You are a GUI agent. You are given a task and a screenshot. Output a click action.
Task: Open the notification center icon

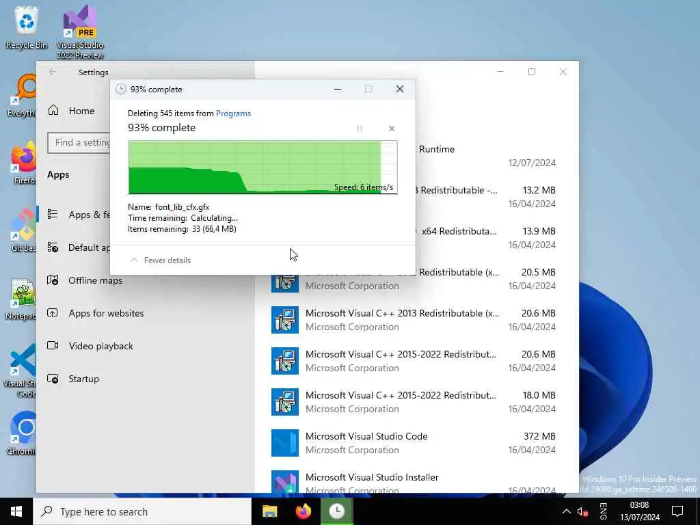pos(677,511)
